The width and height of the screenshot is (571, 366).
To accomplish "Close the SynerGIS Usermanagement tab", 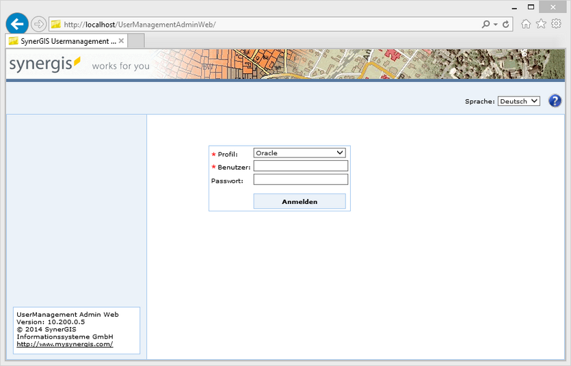I will click(x=121, y=41).
